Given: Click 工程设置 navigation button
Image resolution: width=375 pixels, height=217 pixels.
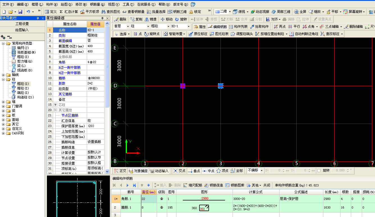Looking at the screenshot, I should coord(22,24).
